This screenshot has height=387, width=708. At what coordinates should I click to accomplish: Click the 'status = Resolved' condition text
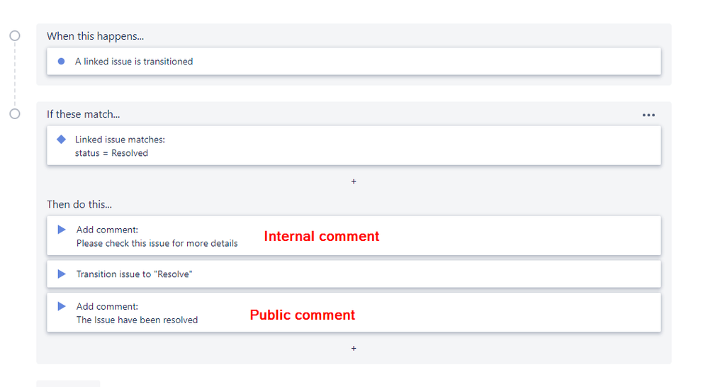(111, 153)
